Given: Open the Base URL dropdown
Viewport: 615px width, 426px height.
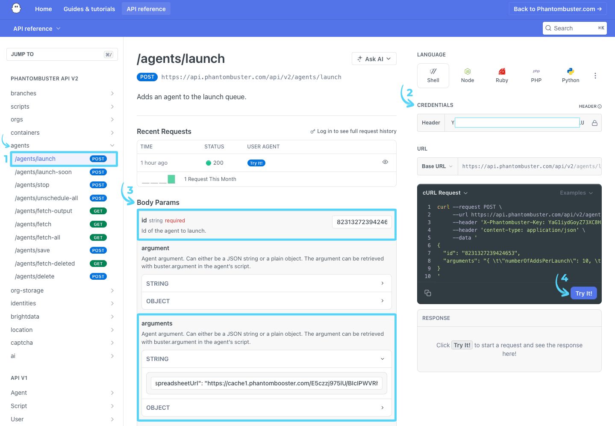Looking at the screenshot, I should click(437, 166).
